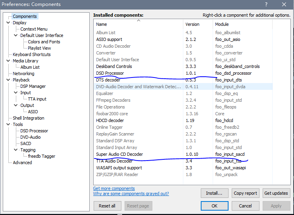Viewport: 294px width, 215px height.
Task: Collapse the Tools tree node
Action: point(8,124)
